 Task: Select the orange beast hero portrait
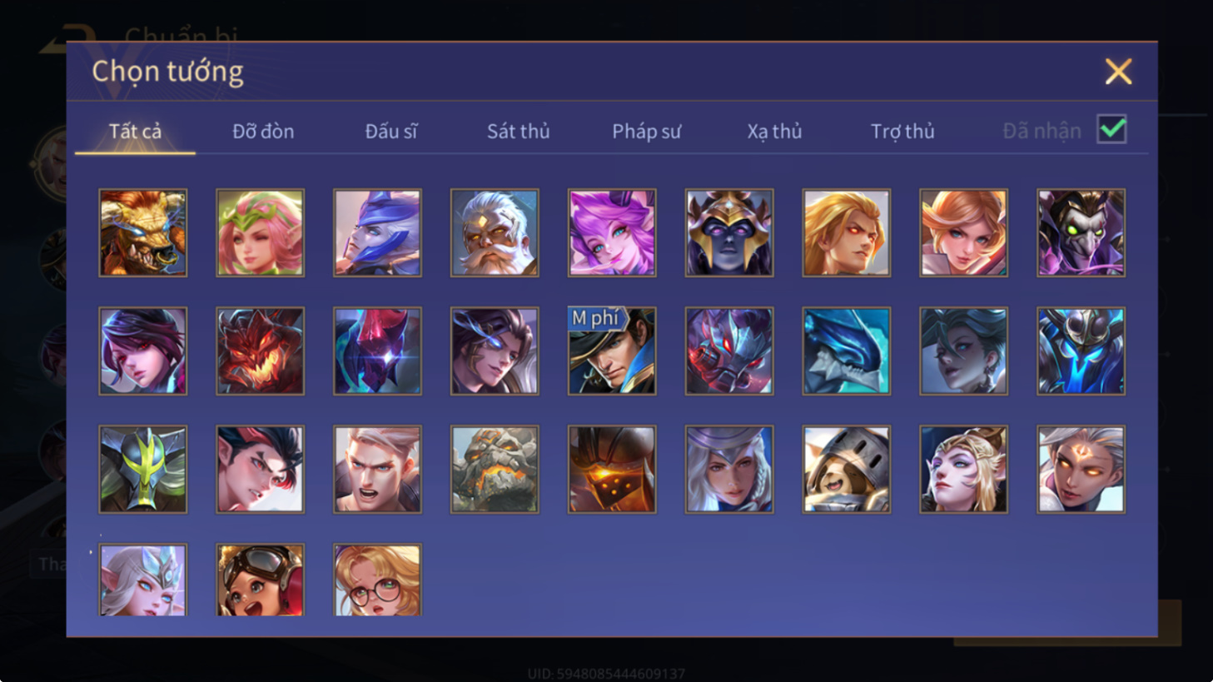(x=143, y=232)
